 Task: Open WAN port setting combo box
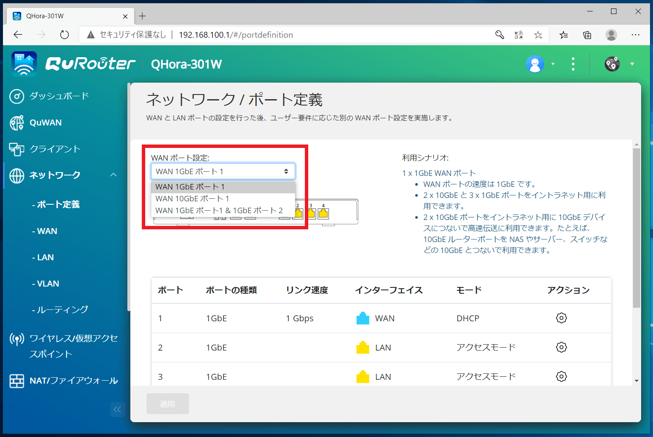pyautogui.click(x=223, y=171)
